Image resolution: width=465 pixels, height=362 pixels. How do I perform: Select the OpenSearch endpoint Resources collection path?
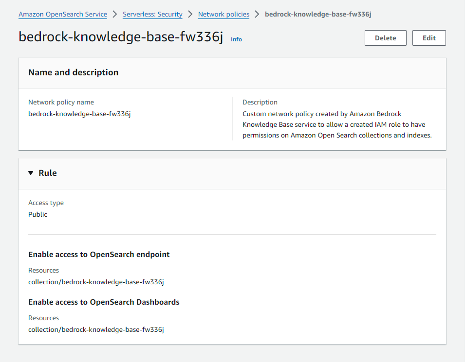click(95, 281)
